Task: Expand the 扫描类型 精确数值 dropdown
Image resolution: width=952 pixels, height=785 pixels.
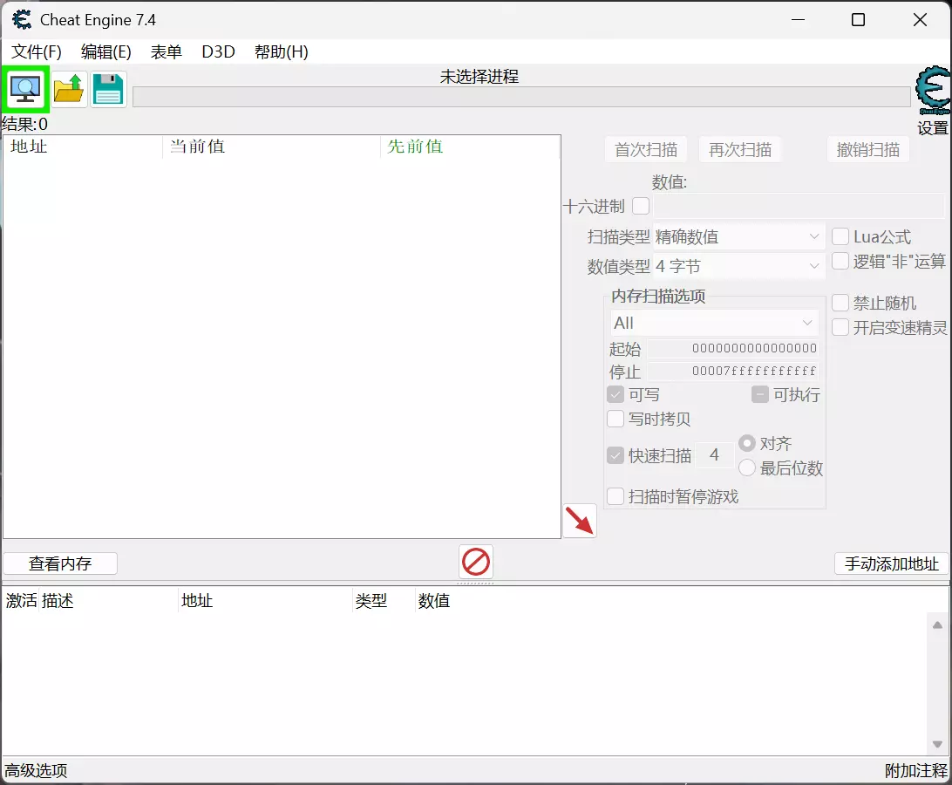Action: point(739,236)
